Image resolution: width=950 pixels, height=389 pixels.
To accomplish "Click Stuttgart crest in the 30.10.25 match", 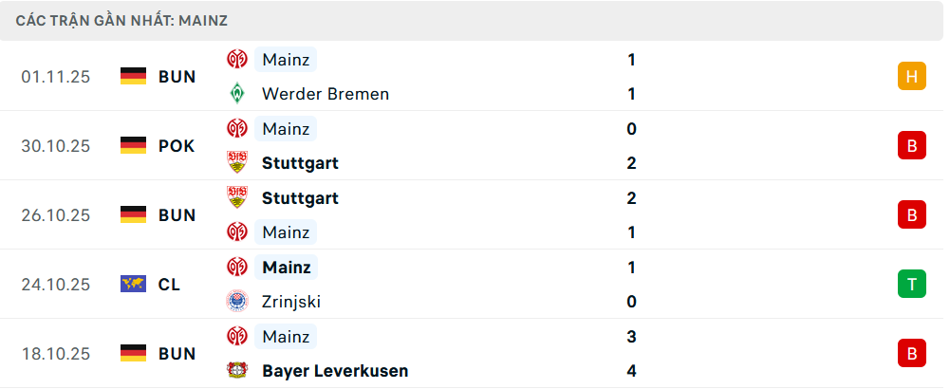I will coord(237,163).
